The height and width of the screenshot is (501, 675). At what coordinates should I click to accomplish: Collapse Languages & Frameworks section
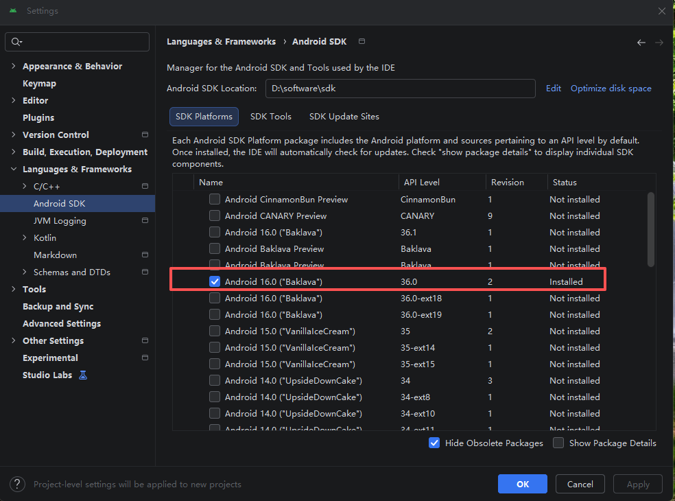click(x=13, y=169)
